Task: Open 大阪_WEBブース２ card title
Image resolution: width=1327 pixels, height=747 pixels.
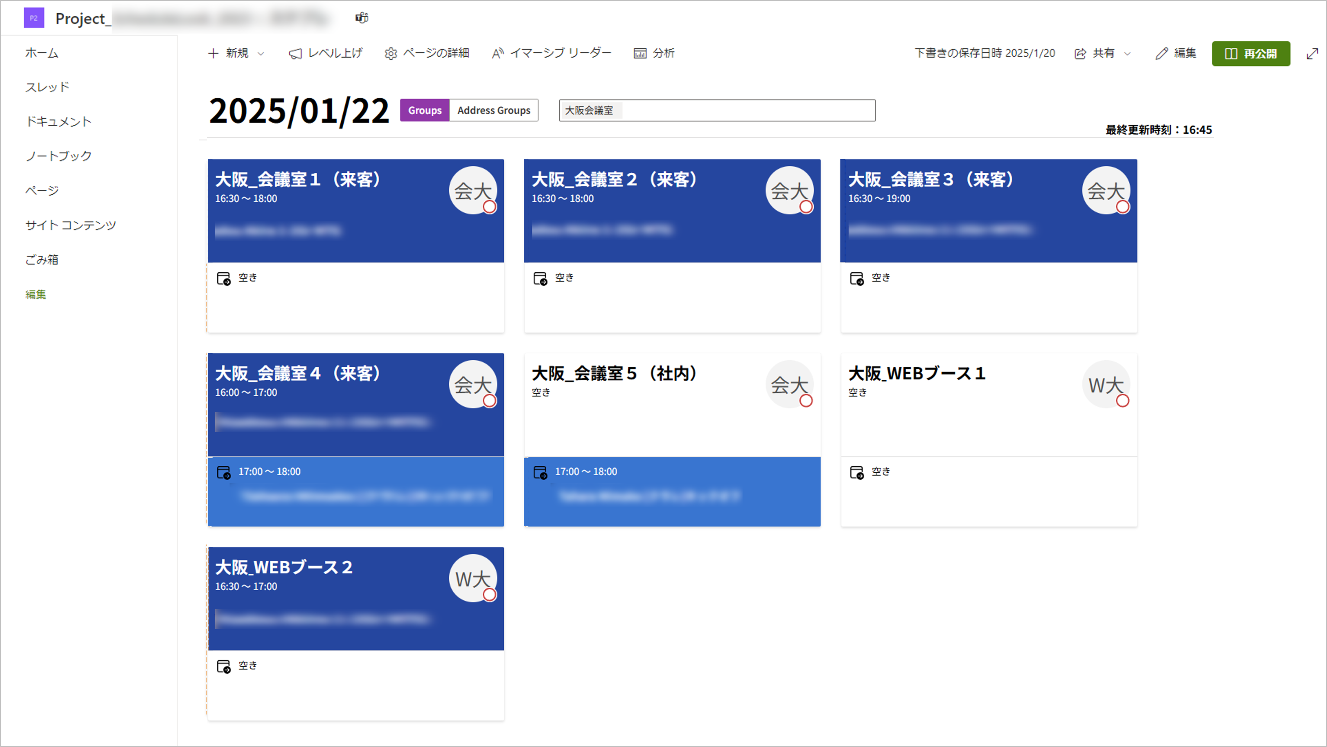Action: (x=284, y=567)
